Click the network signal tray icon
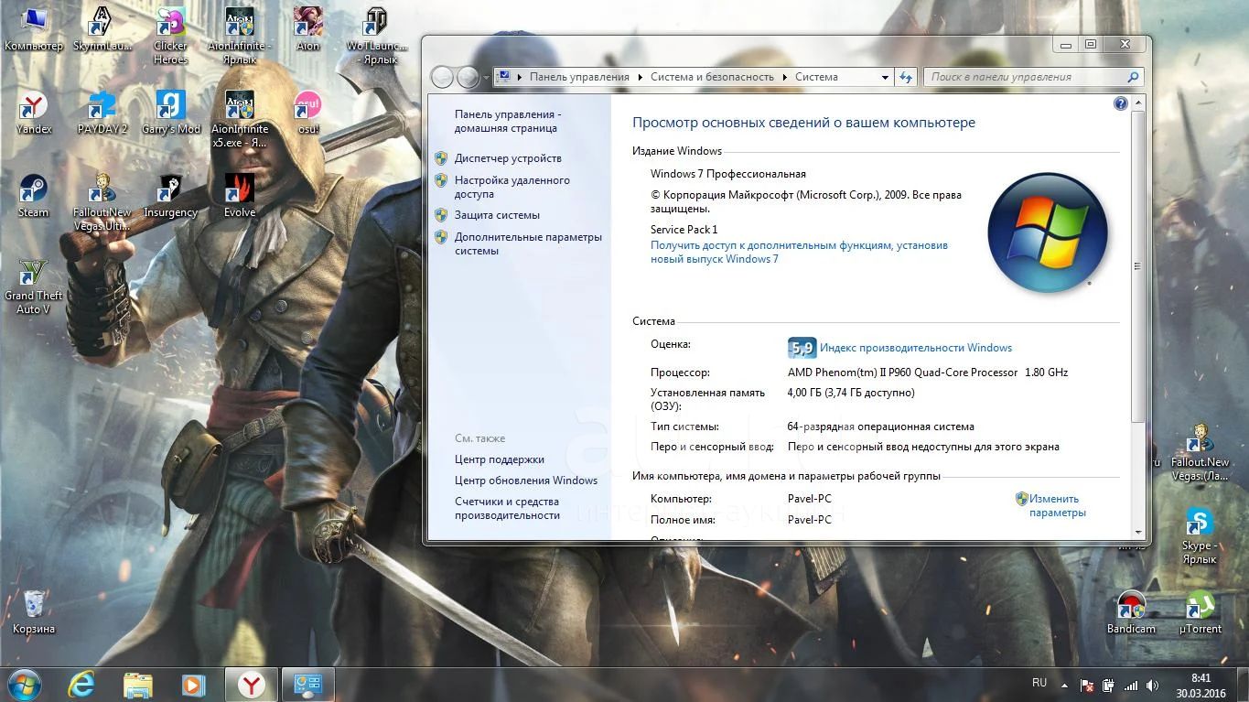The width and height of the screenshot is (1249, 702). (x=1131, y=686)
